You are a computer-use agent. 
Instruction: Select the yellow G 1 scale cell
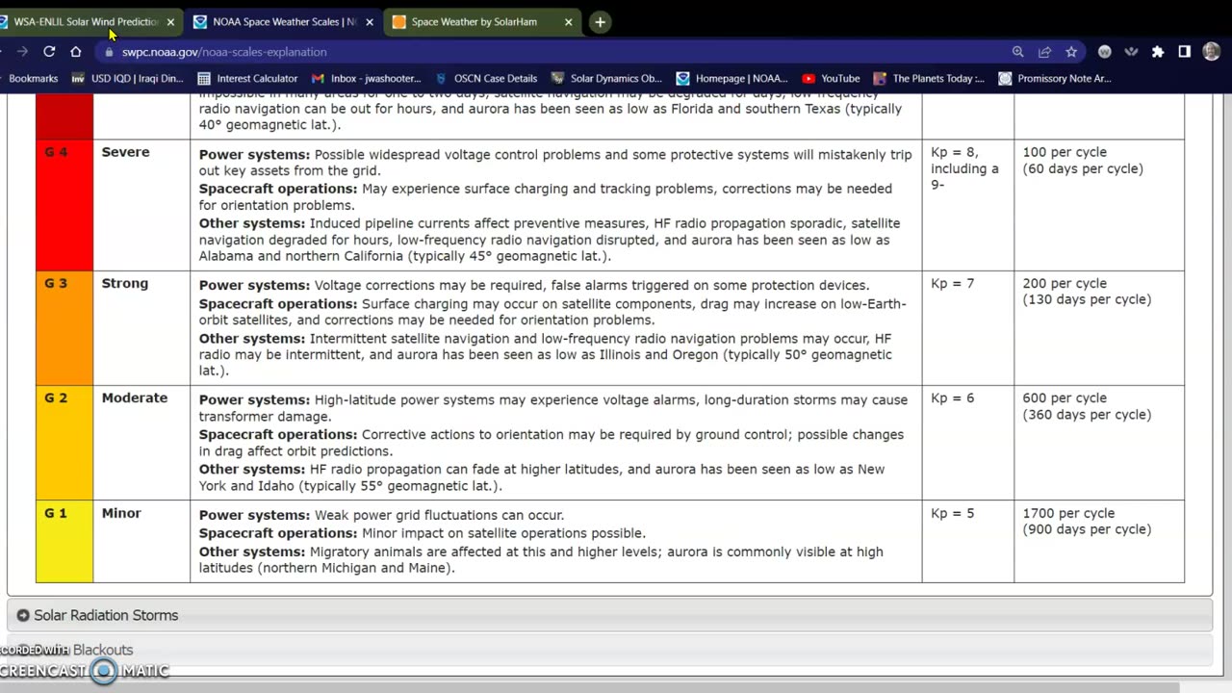tap(64, 541)
